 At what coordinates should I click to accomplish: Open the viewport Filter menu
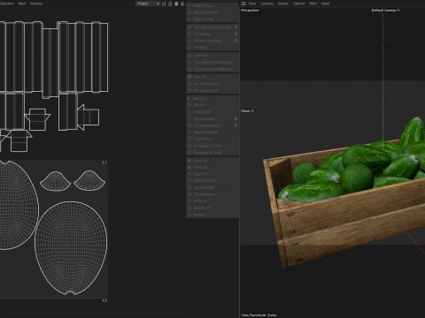click(313, 4)
